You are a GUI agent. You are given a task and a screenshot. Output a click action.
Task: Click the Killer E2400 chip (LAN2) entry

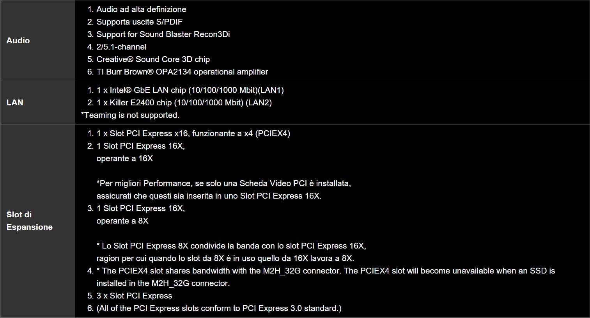(184, 103)
